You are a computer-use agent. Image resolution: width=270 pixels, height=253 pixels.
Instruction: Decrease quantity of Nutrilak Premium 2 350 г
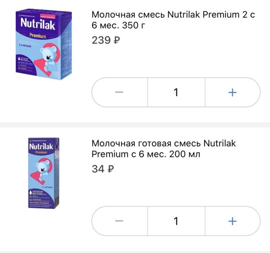point(120,92)
